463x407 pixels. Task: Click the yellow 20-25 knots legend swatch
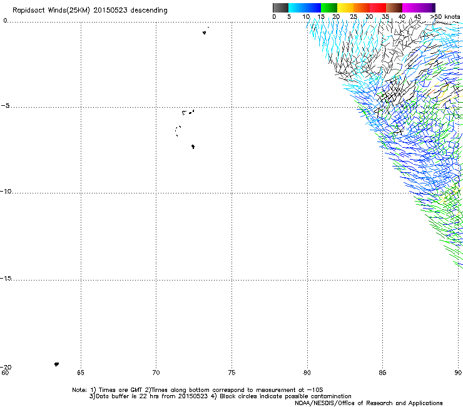pyautogui.click(x=345, y=8)
